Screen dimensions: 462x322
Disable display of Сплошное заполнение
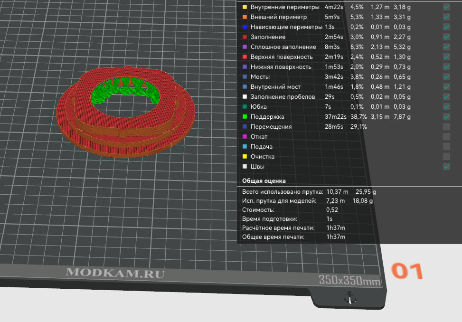(x=446, y=47)
